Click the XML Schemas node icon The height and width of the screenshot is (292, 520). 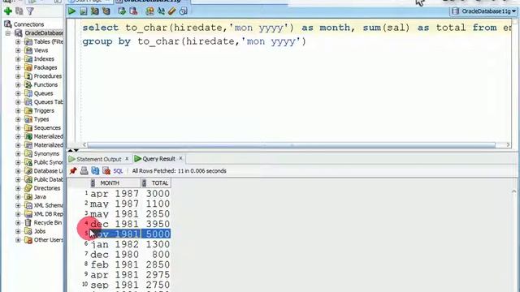[28, 205]
